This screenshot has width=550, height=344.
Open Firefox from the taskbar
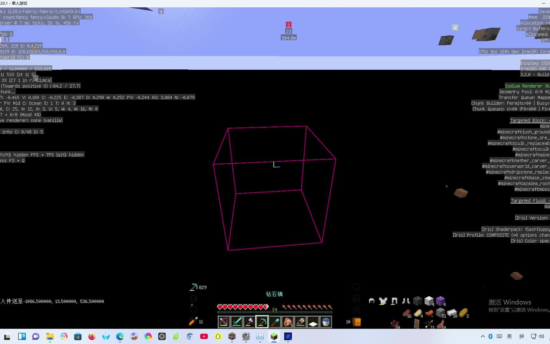coord(92,336)
